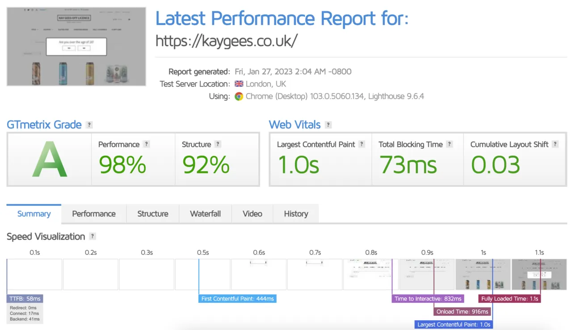The height and width of the screenshot is (330, 572).
Task: Click the Time to Interactive: 832ms marker
Action: (428, 299)
